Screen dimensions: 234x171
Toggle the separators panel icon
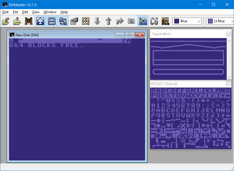(52, 21)
